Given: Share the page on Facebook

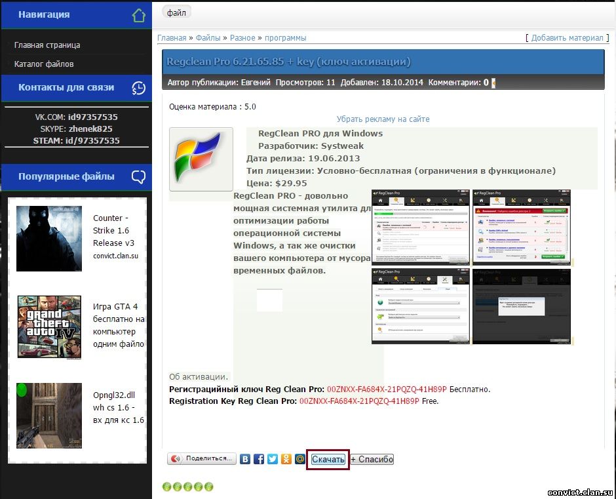Looking at the screenshot, I should [259, 459].
